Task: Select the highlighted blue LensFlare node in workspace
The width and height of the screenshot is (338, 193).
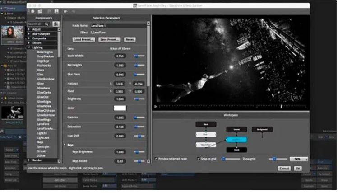Action: [x=236, y=140]
